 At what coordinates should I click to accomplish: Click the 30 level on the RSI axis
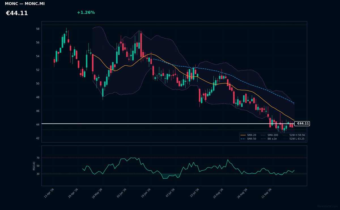(x=38, y=174)
